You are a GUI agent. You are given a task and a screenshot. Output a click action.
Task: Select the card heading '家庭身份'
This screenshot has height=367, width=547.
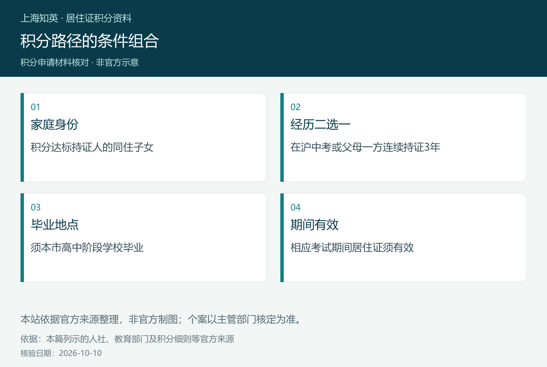pyautogui.click(x=55, y=125)
